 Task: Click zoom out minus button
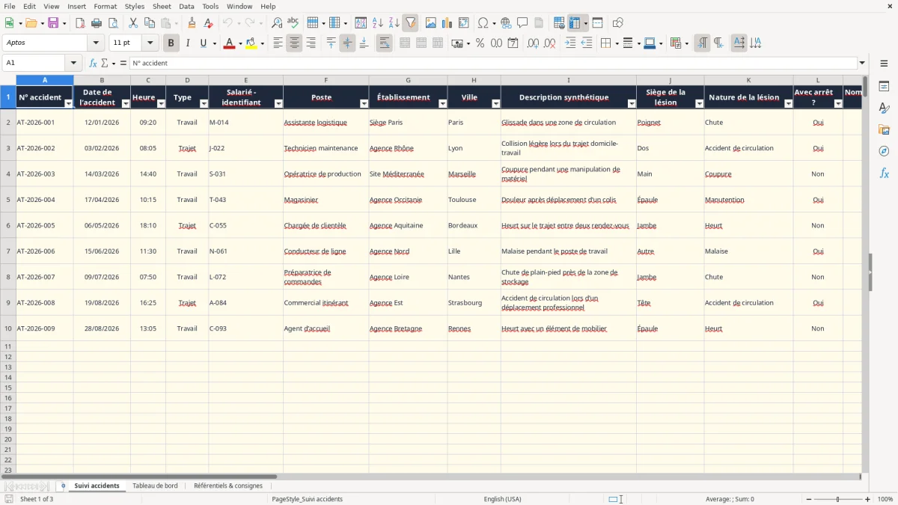(x=808, y=499)
